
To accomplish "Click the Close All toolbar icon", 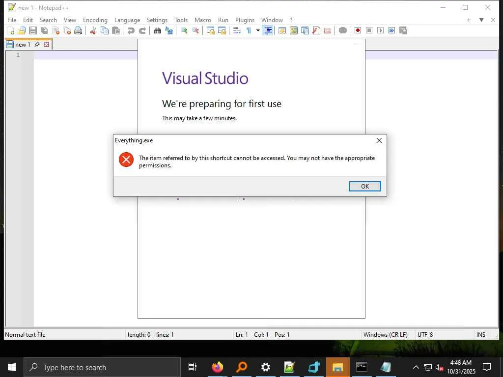I will pyautogui.click(x=67, y=30).
